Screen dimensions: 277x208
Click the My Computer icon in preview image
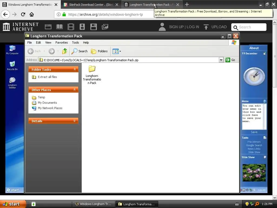pyautogui.click(x=12, y=50)
